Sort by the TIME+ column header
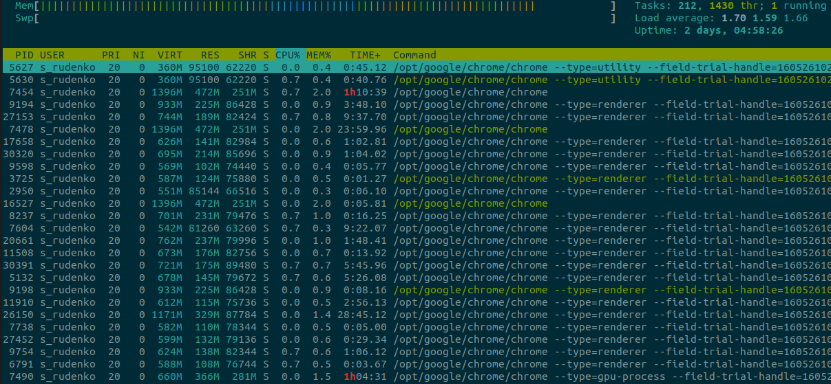The image size is (831, 384). (x=365, y=55)
